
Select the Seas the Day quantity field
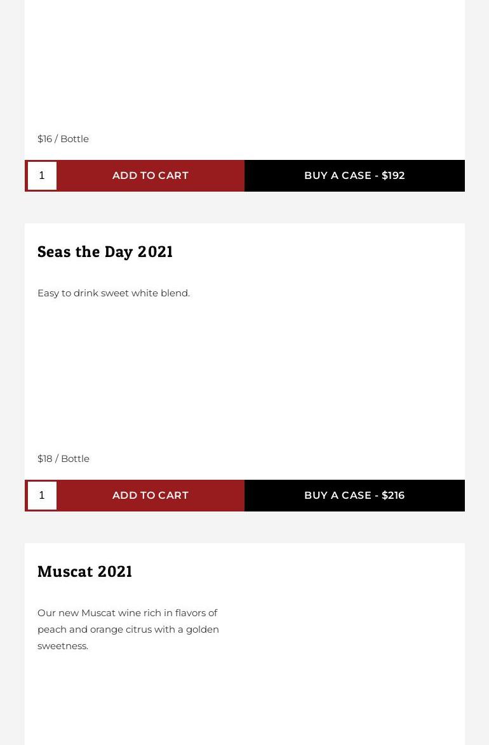tap(42, 496)
